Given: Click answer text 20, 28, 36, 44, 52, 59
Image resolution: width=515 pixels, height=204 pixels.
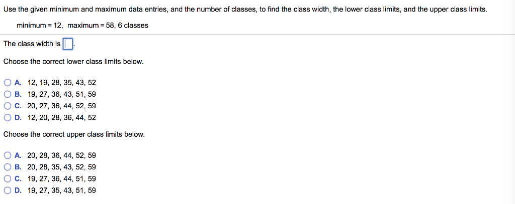Looking at the screenshot, I should (x=62, y=155).
